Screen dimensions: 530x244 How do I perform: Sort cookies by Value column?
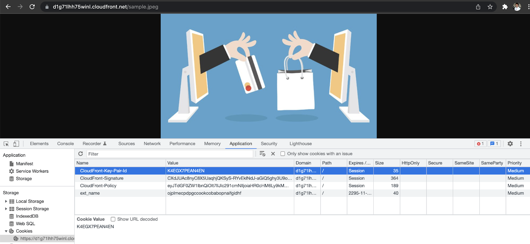(230, 163)
